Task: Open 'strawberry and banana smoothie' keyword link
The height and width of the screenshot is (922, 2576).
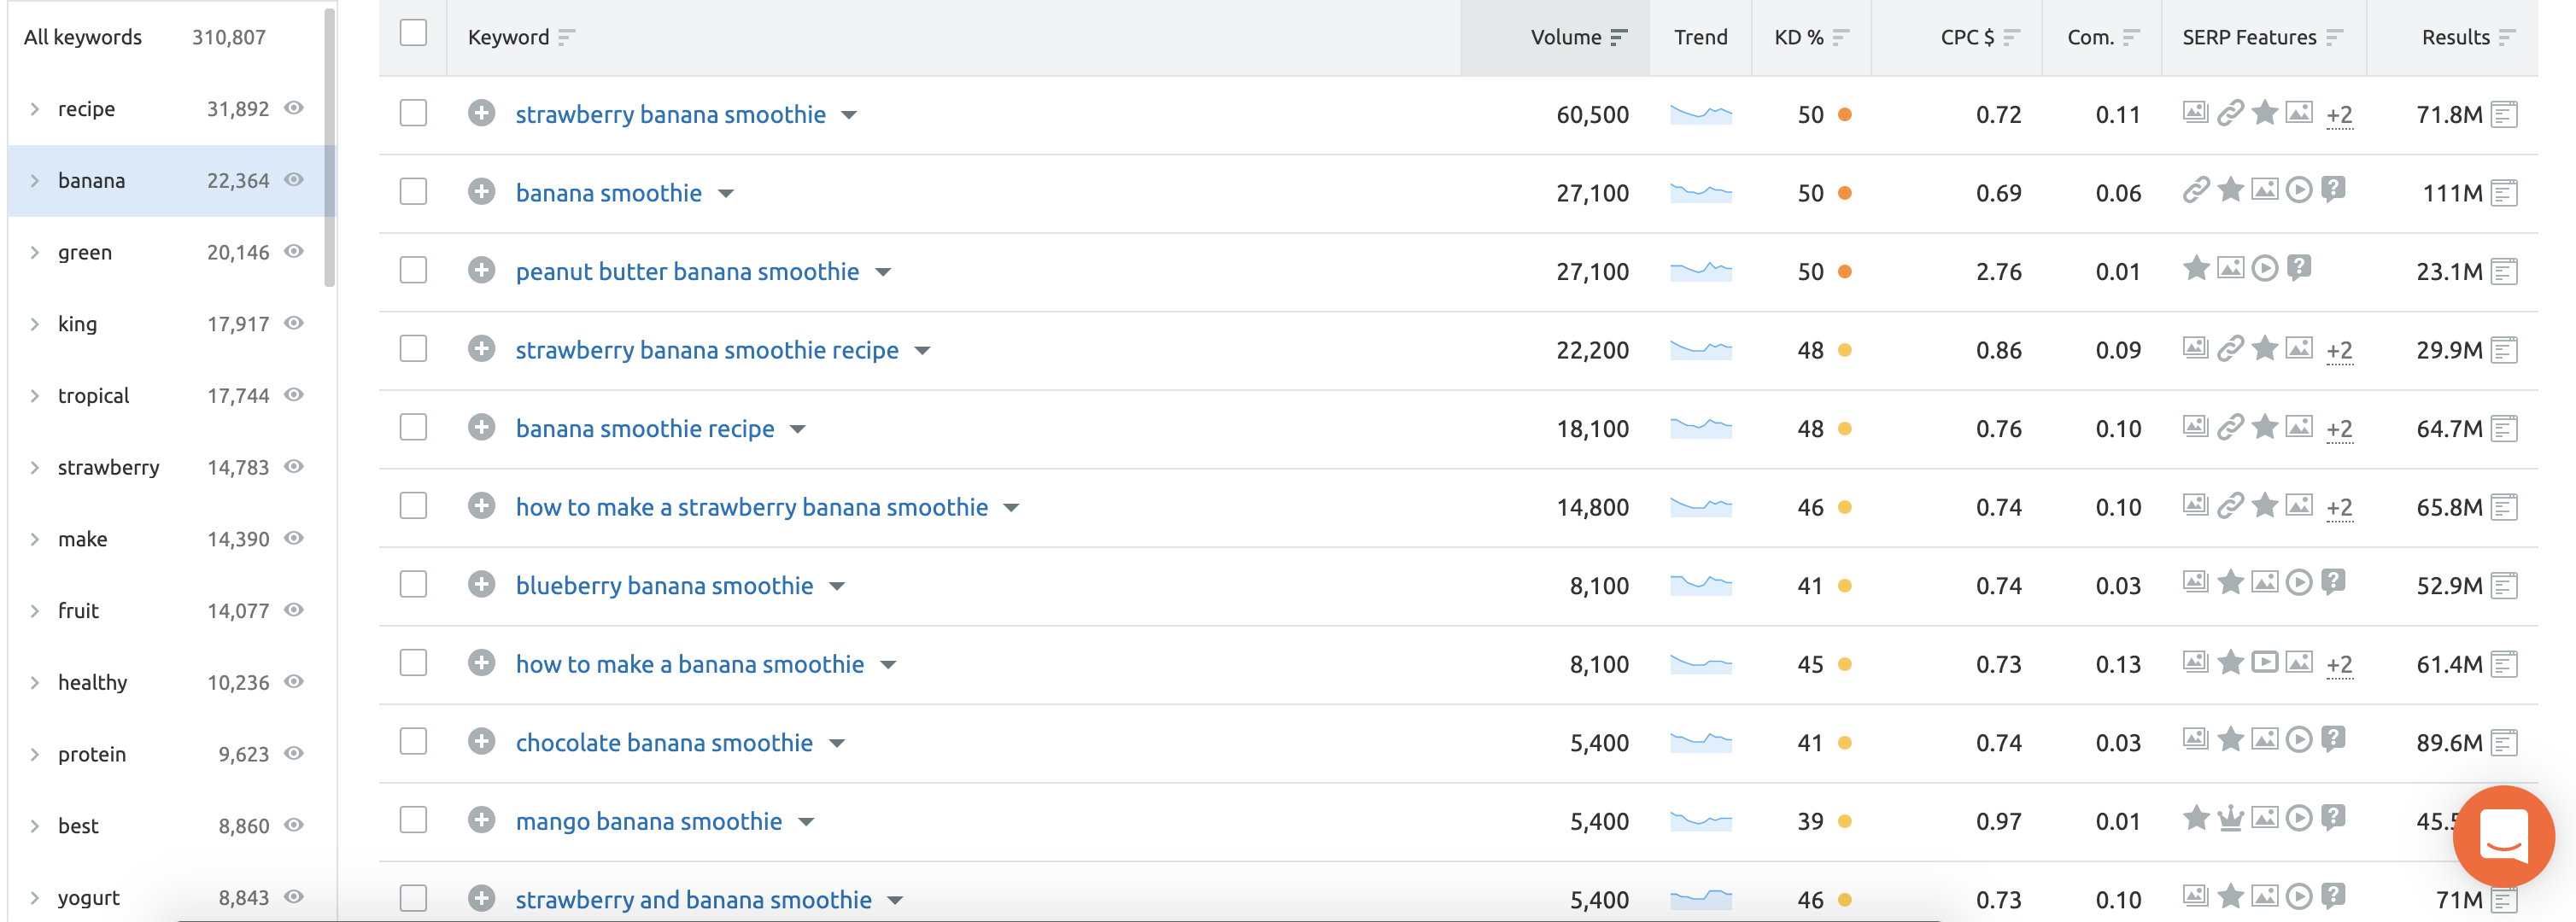Action: pos(693,899)
